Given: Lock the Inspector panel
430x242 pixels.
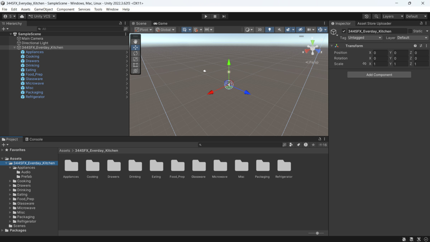Looking at the screenshot, I should point(421,23).
